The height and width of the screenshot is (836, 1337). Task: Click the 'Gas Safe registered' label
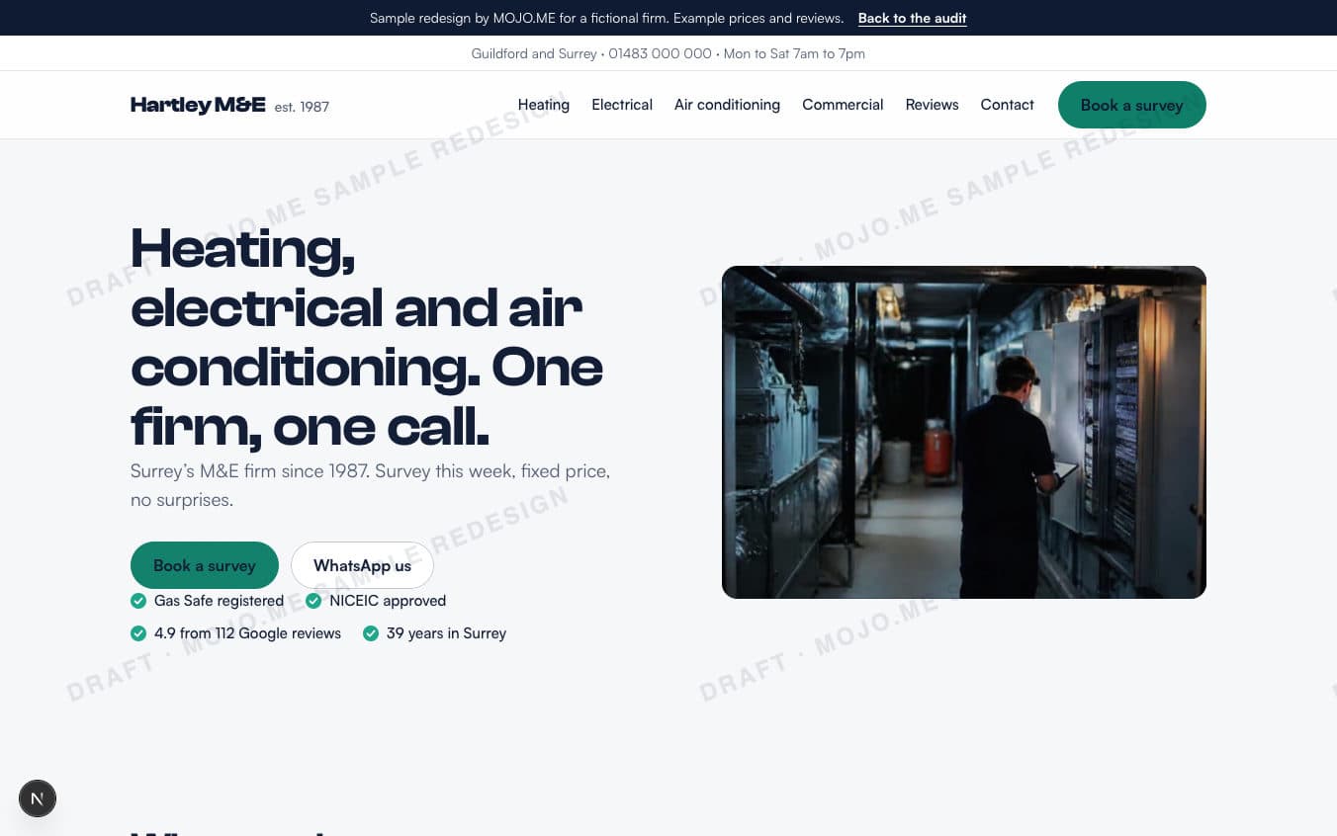tap(219, 601)
